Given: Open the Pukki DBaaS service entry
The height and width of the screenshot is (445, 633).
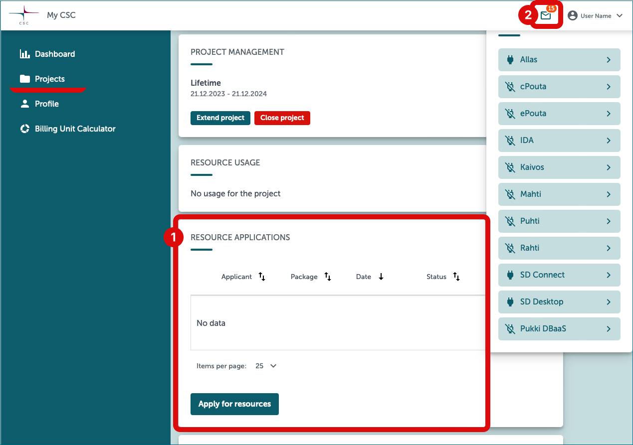Looking at the screenshot, I should tap(559, 329).
